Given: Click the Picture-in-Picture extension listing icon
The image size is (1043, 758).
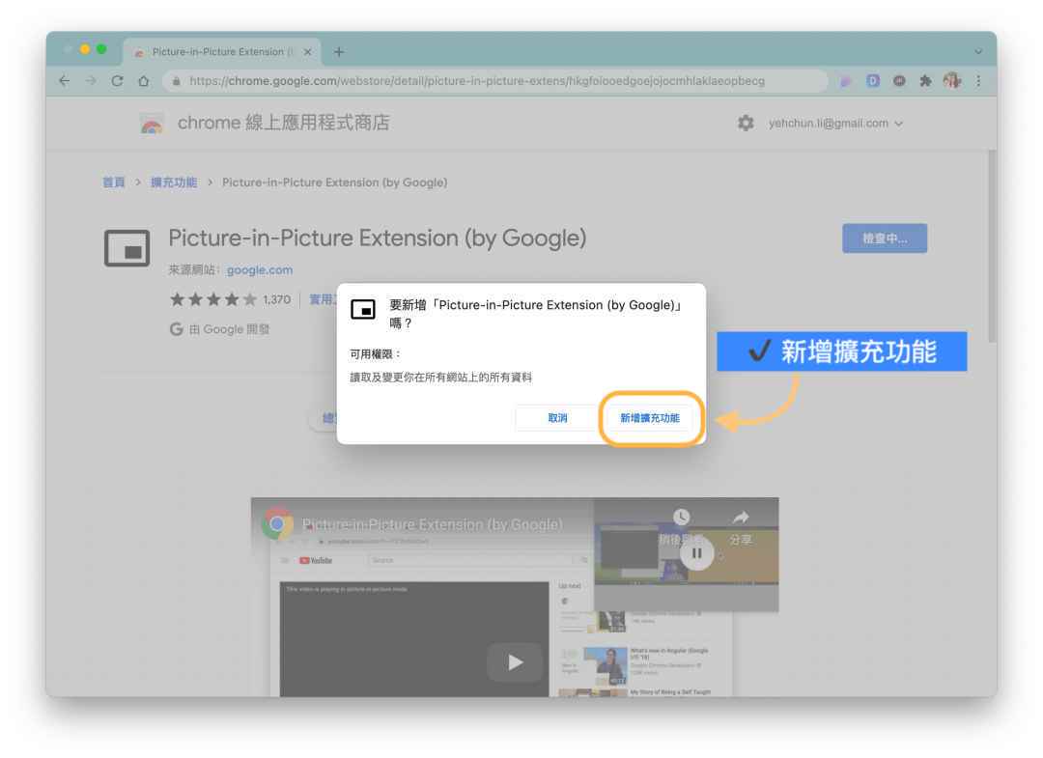Looking at the screenshot, I should tap(126, 247).
